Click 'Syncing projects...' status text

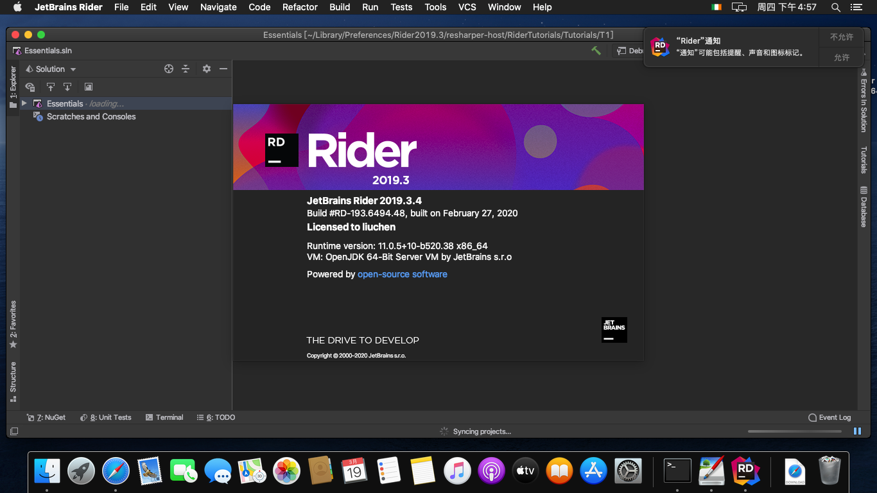(x=482, y=431)
